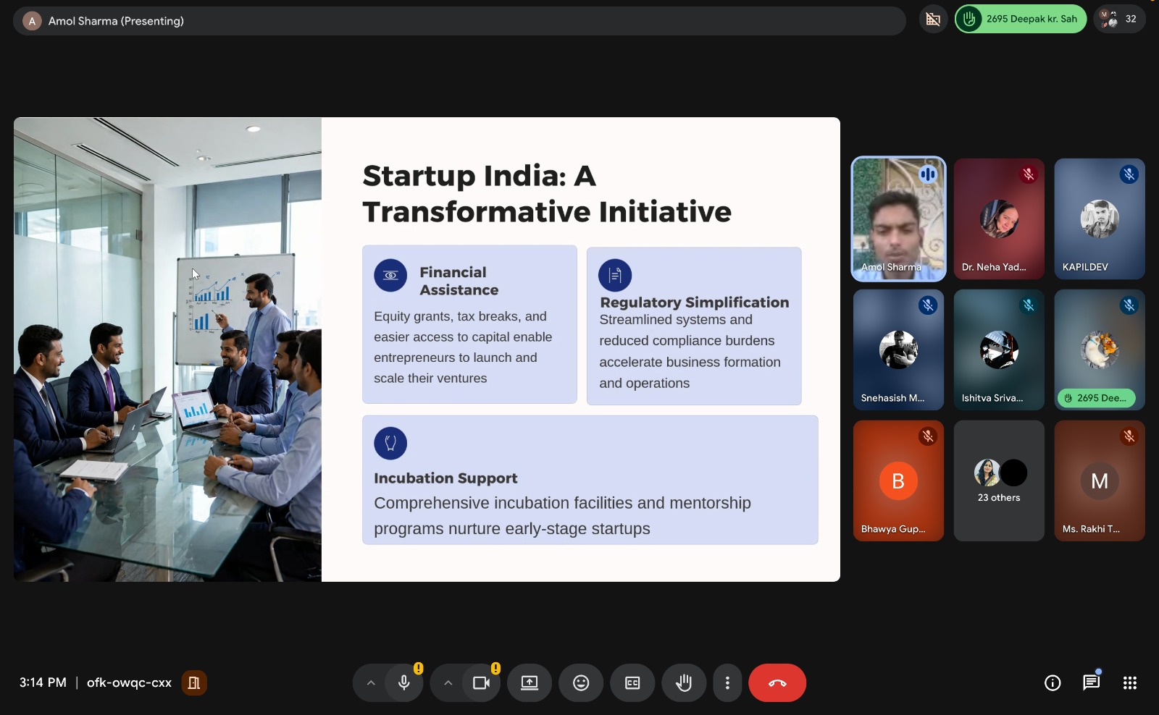Open the 23 others participants tile

click(999, 481)
